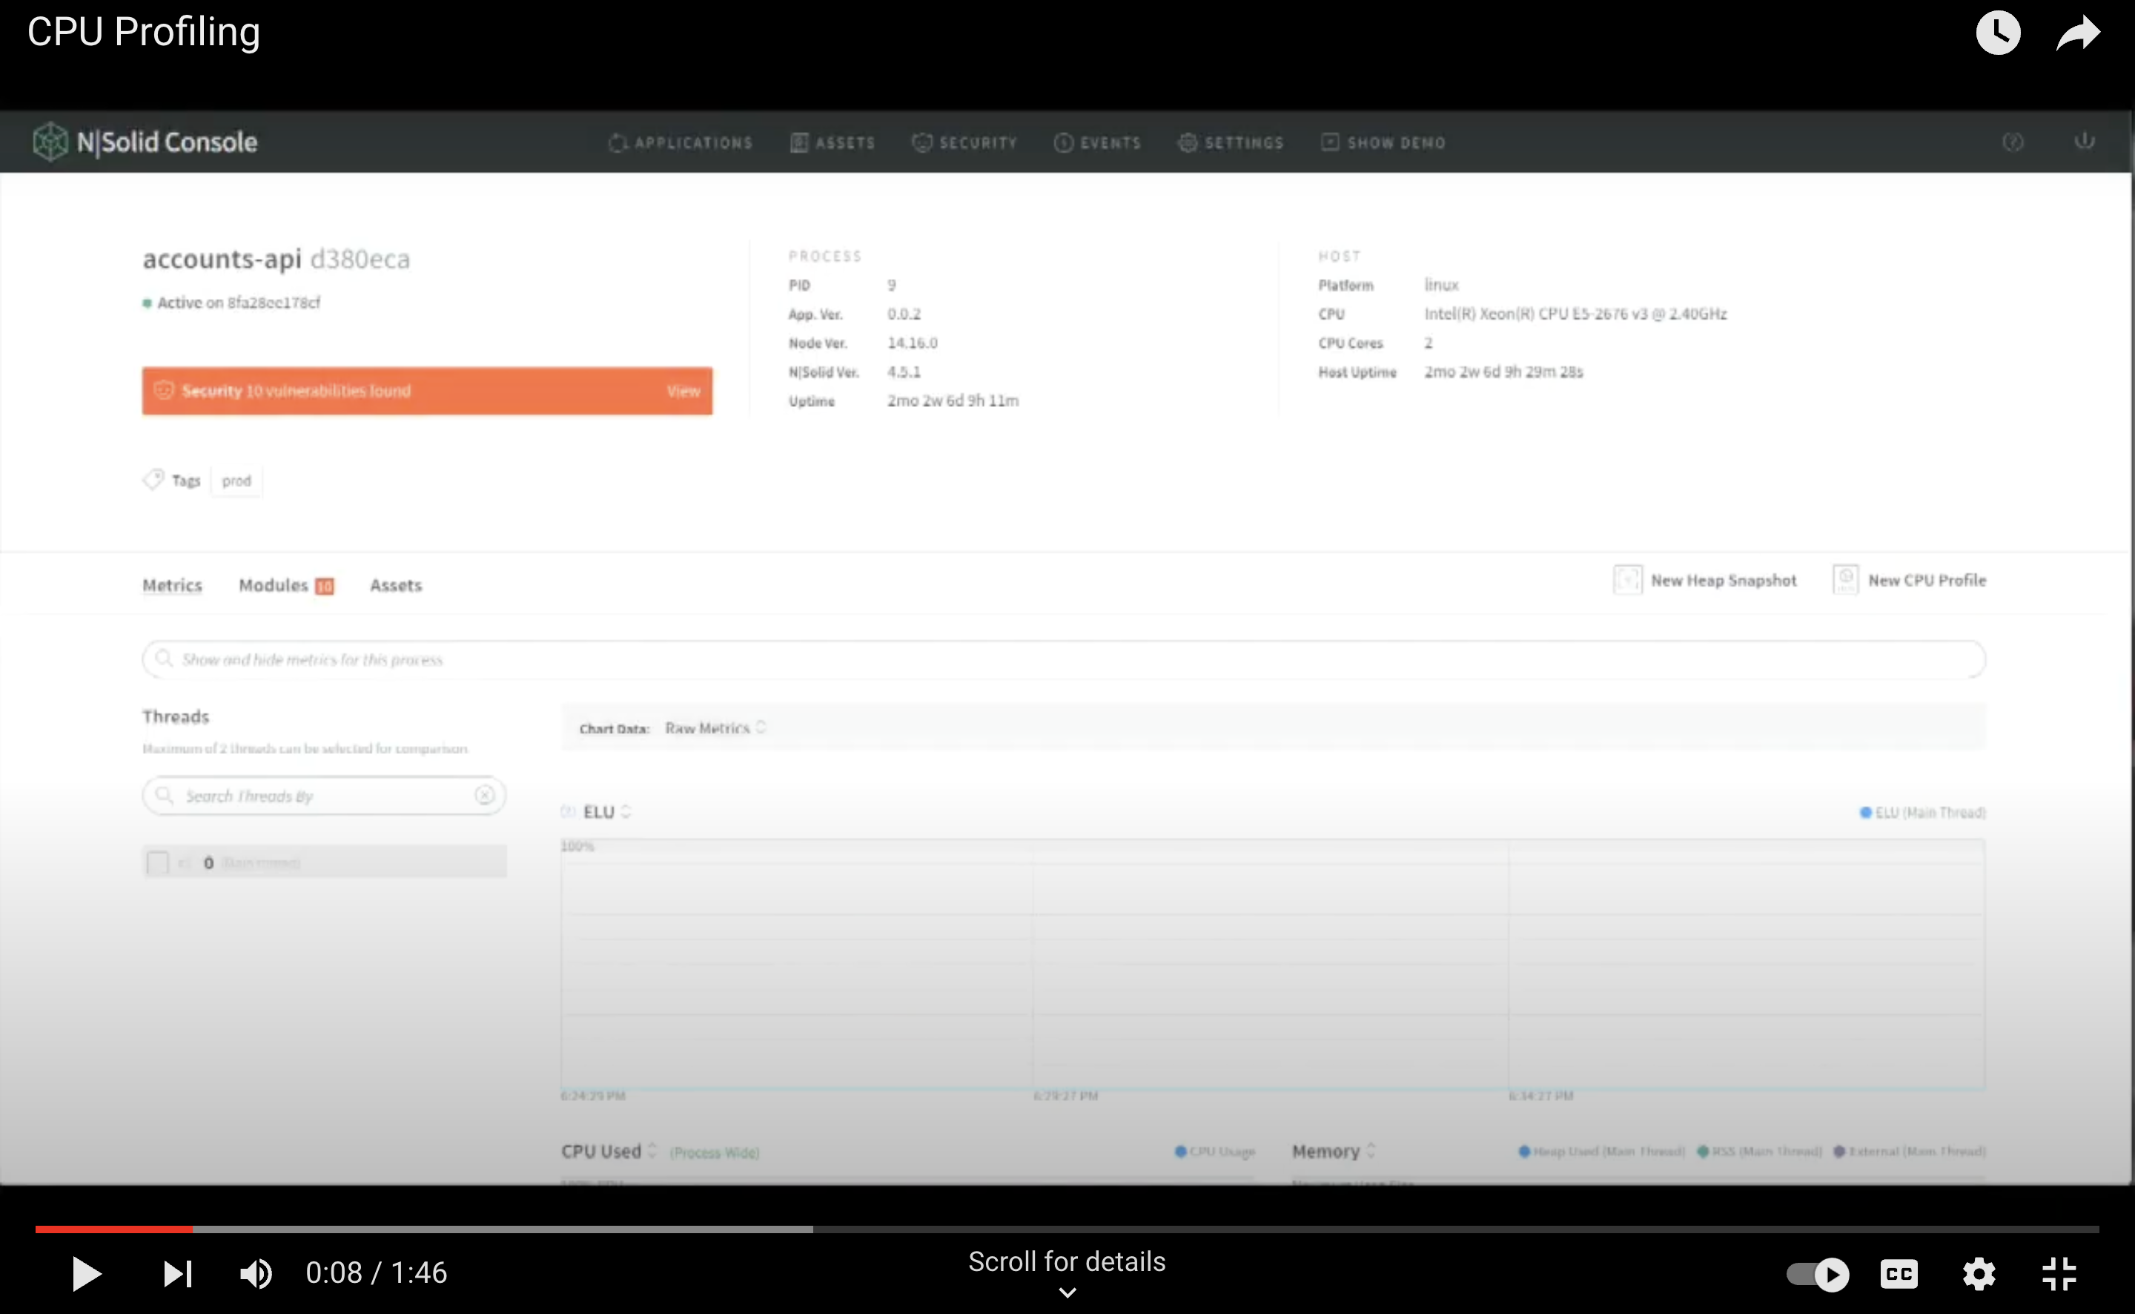
Task: Mute the video volume
Action: 255,1274
